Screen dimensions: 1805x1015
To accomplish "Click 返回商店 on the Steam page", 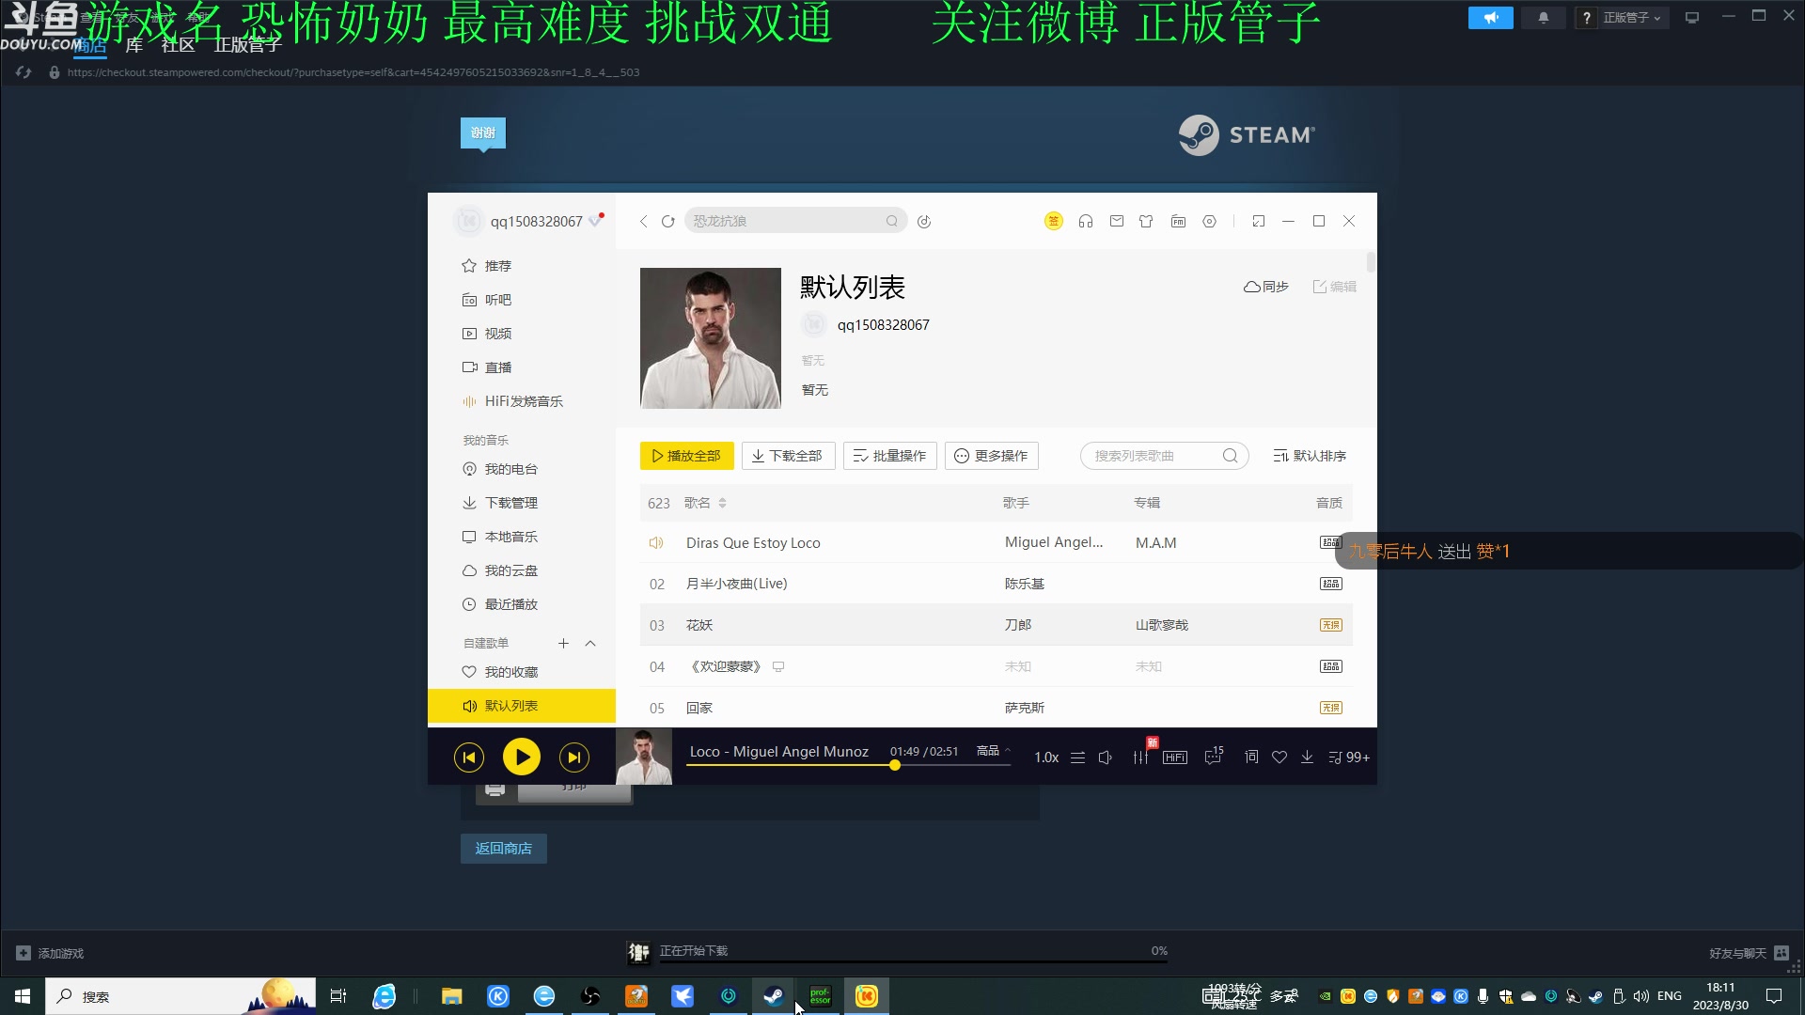I will 504,849.
